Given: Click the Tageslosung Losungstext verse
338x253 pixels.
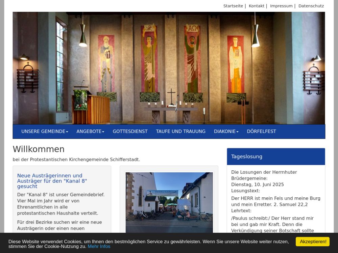Looking at the screenshot, I should tap(275, 201).
